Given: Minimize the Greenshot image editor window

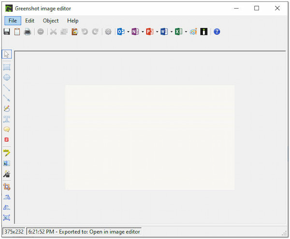Looking at the screenshot, I should click(x=236, y=8).
